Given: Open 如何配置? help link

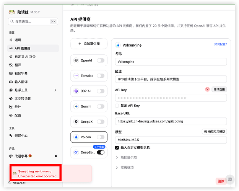Looking at the screenshot, I should [221, 44].
